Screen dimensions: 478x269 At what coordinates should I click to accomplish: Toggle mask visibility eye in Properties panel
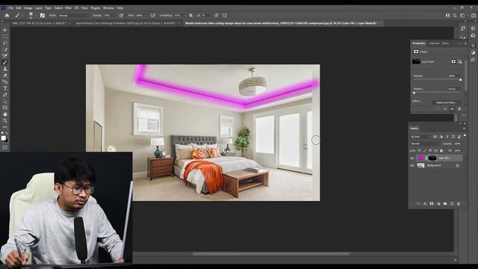(453, 109)
